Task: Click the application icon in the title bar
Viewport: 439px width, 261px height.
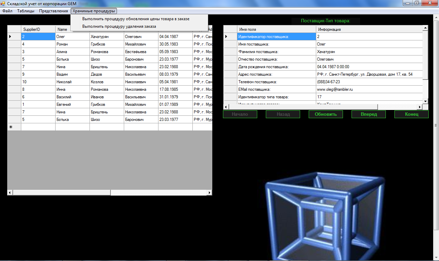Action: 3,3
